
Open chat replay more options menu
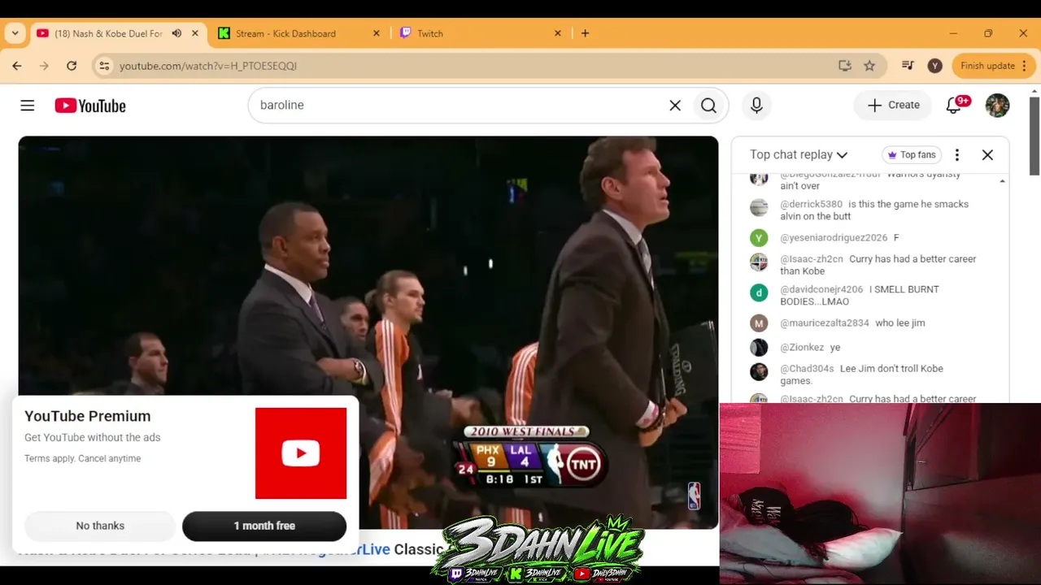click(x=957, y=154)
